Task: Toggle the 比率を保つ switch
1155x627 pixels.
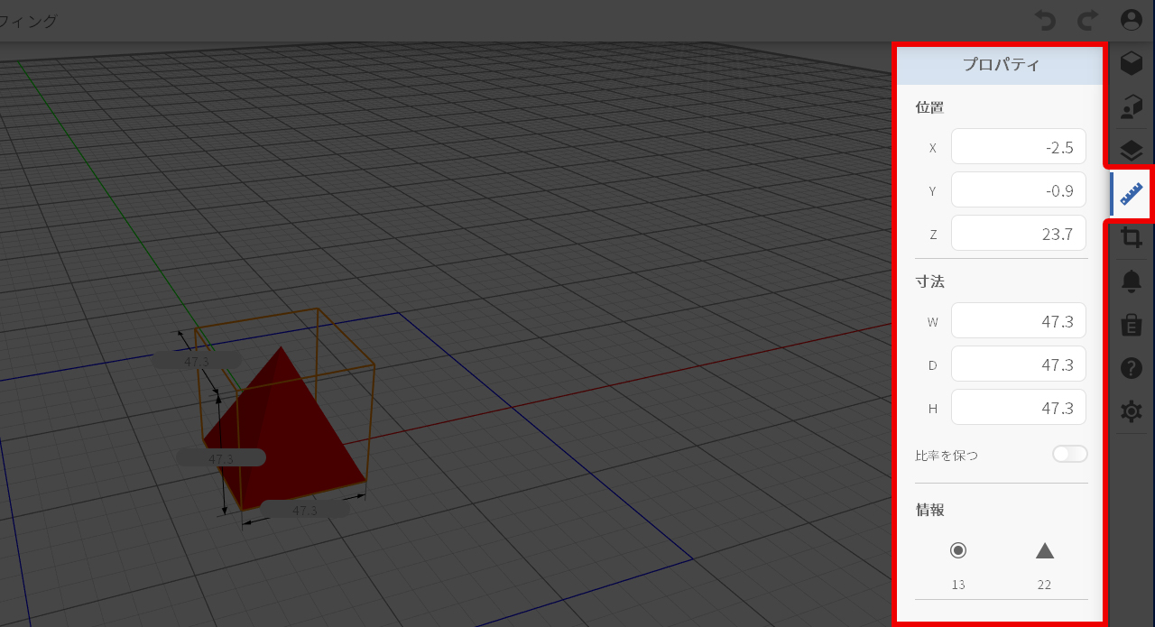Action: click(x=1069, y=454)
